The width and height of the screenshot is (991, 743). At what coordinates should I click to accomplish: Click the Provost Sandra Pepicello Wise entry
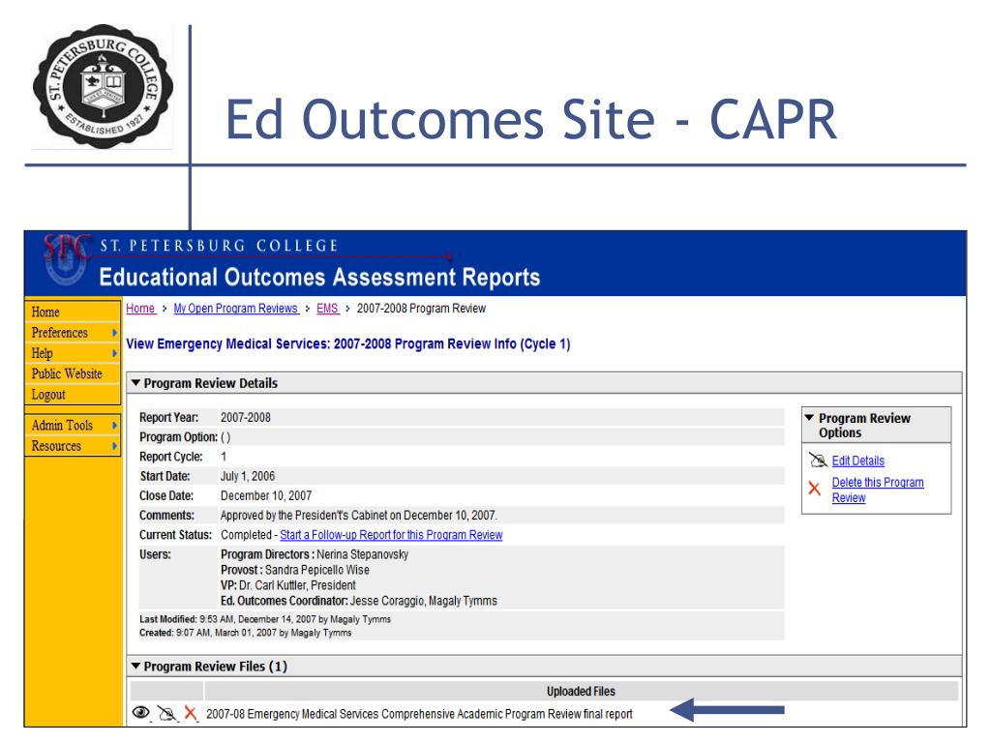294,570
